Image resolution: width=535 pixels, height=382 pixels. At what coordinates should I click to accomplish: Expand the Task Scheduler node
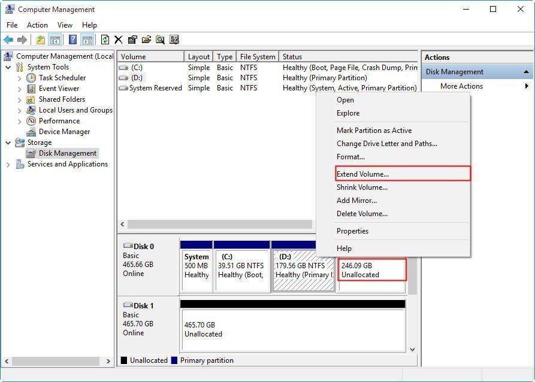[x=19, y=78]
